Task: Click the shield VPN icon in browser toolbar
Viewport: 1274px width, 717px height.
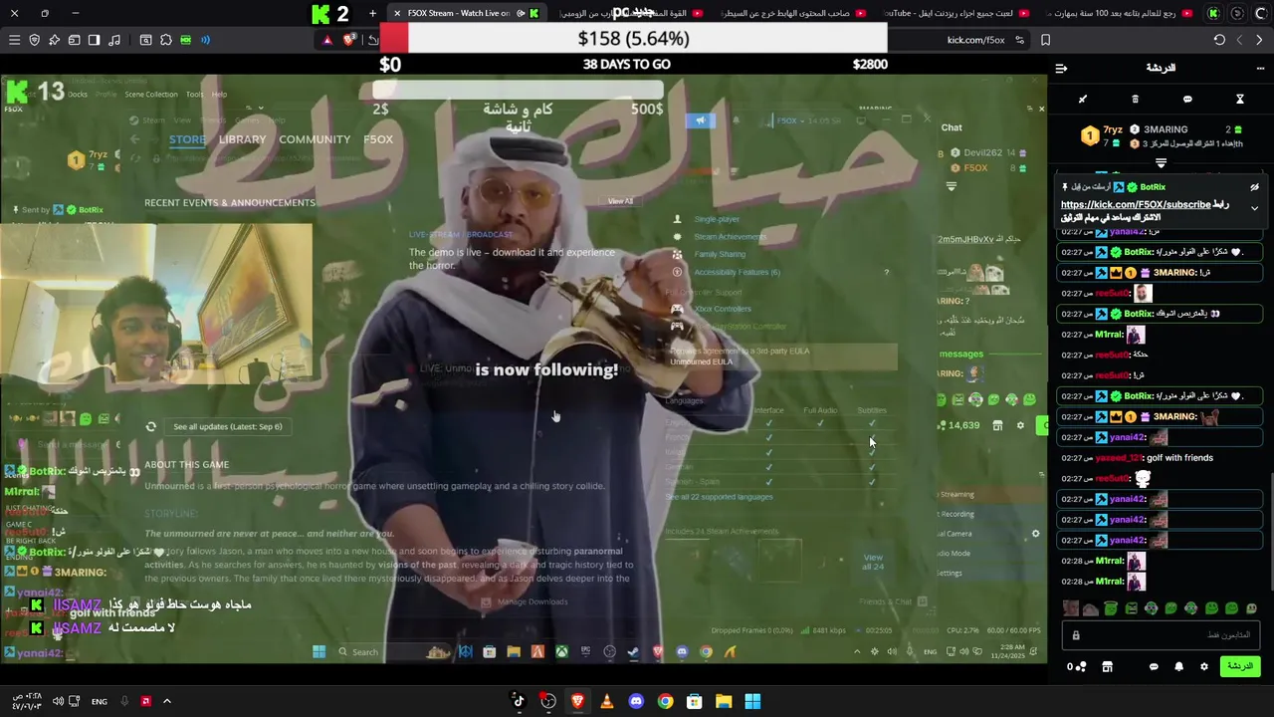Action: pos(34,40)
